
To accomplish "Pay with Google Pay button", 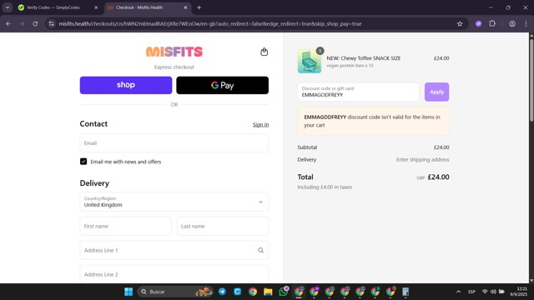I will click(x=223, y=85).
